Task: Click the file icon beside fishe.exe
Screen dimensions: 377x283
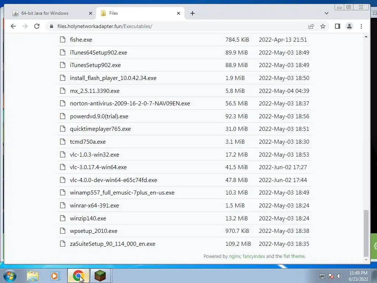Action: coord(63,39)
